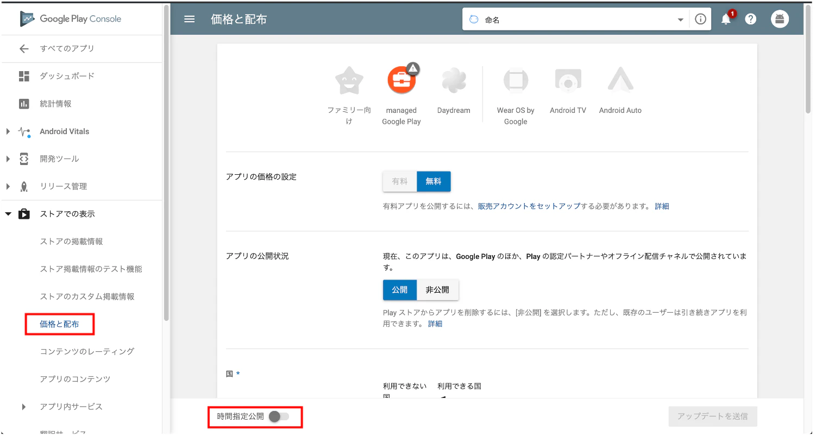Open the 統計情報 page

[x=55, y=104]
